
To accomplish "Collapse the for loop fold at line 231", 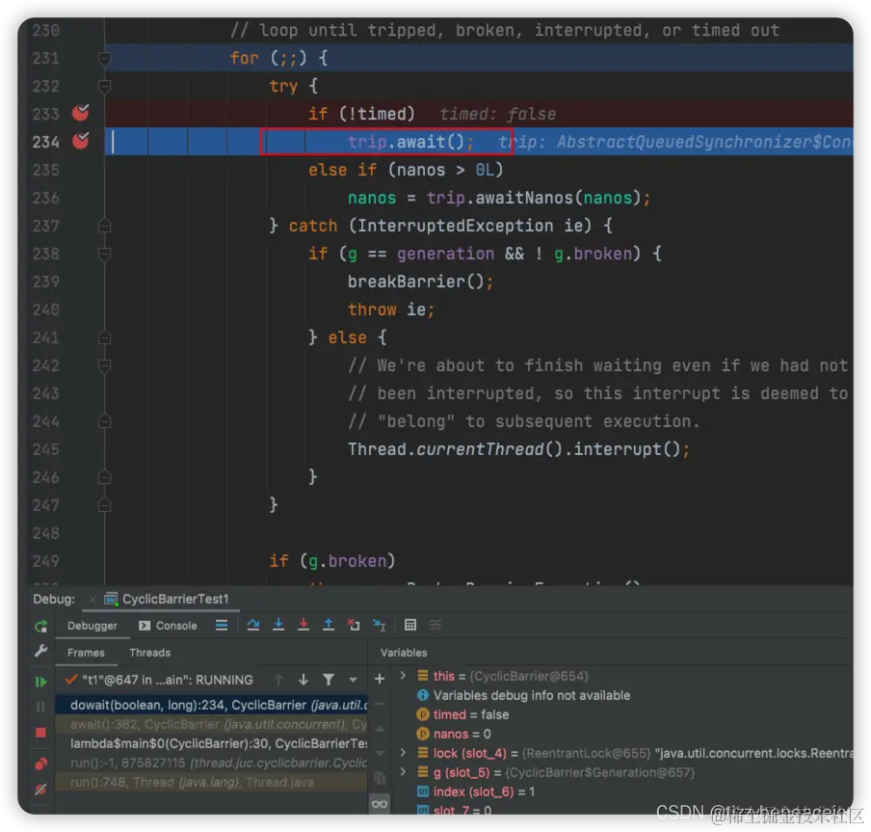I will [x=104, y=58].
